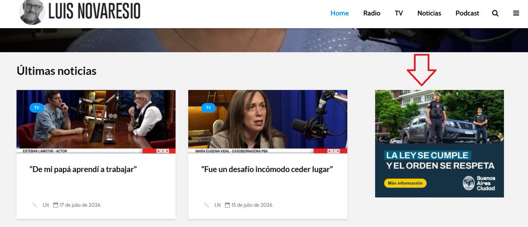Screen dimensions: 528x227
Task: Go to Home menu item
Action: [340, 13]
